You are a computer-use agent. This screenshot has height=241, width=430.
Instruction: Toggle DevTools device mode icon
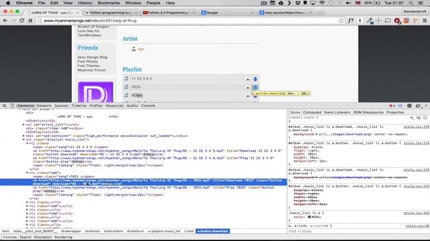[12, 106]
